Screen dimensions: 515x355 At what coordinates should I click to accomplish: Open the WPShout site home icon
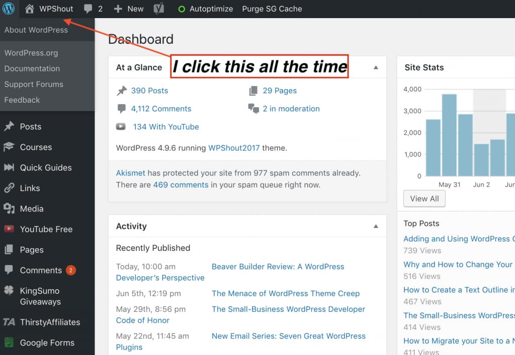(30, 9)
